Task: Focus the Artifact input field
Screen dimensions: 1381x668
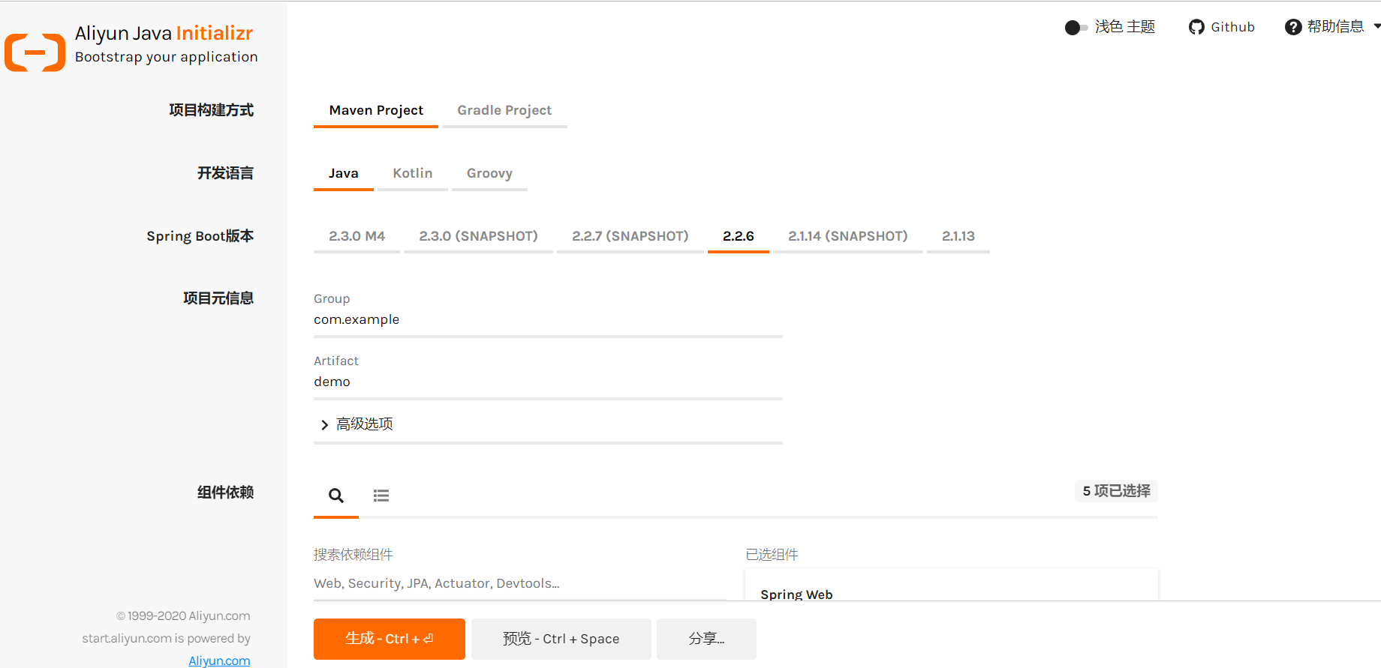Action: pos(548,382)
